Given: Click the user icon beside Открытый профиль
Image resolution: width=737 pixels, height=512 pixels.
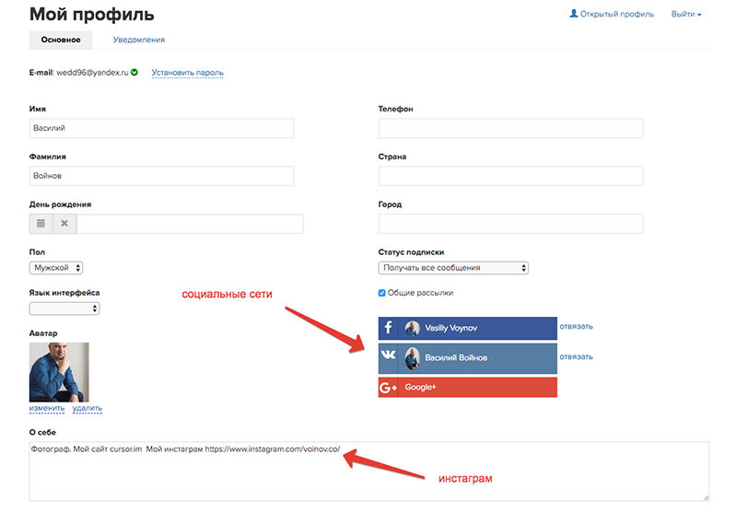Looking at the screenshot, I should point(575,14).
